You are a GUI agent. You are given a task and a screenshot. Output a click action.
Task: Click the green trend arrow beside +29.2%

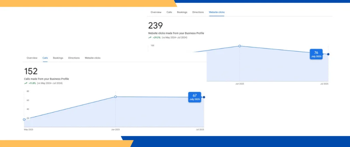[x=150, y=37]
